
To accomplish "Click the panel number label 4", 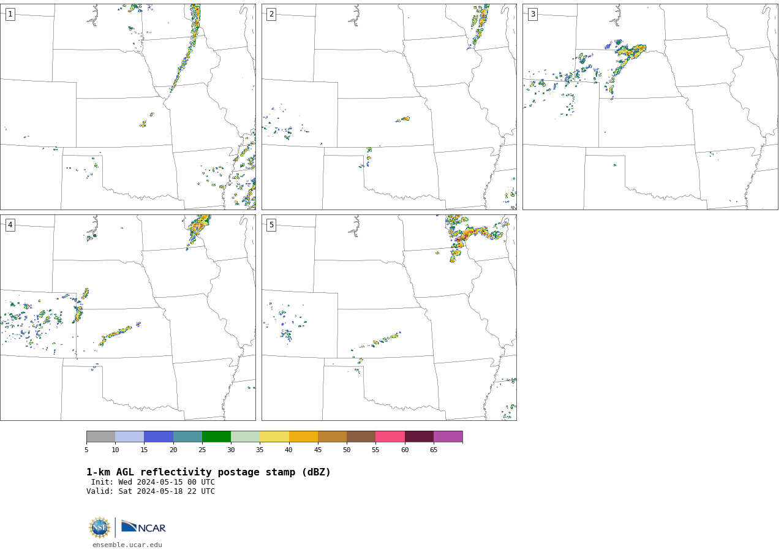I will point(10,225).
